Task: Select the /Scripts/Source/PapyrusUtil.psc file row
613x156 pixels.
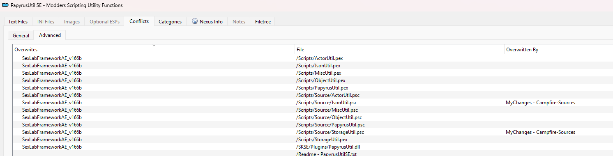Action: point(313,125)
